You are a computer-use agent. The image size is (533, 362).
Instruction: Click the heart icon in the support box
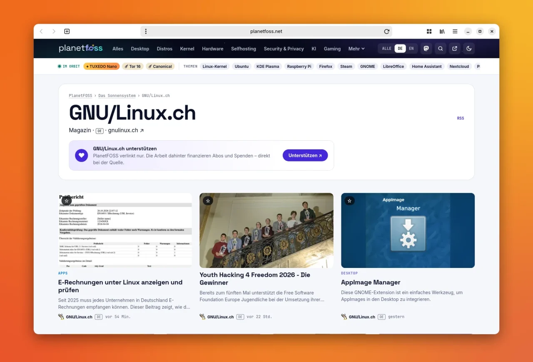(x=82, y=155)
